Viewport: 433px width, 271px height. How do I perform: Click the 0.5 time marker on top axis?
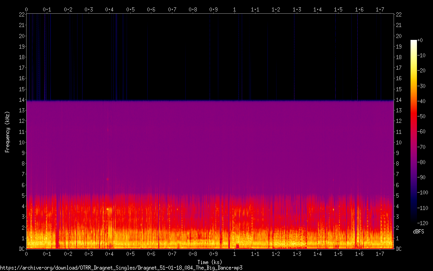pyautogui.click(x=131, y=9)
